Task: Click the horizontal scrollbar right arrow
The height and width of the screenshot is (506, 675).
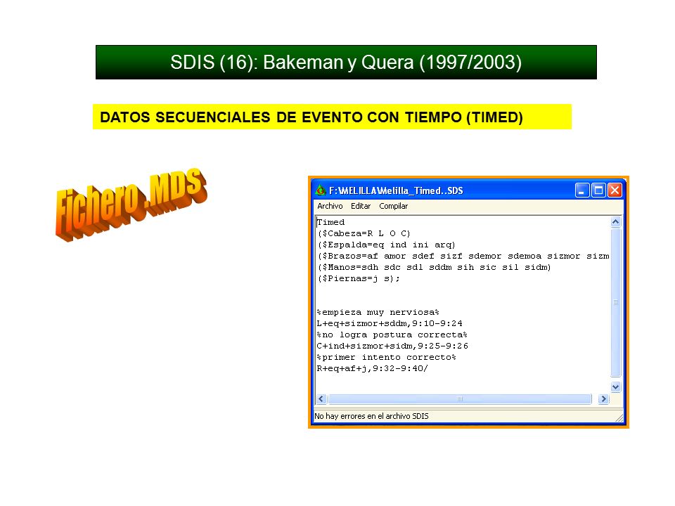Action: coord(603,399)
